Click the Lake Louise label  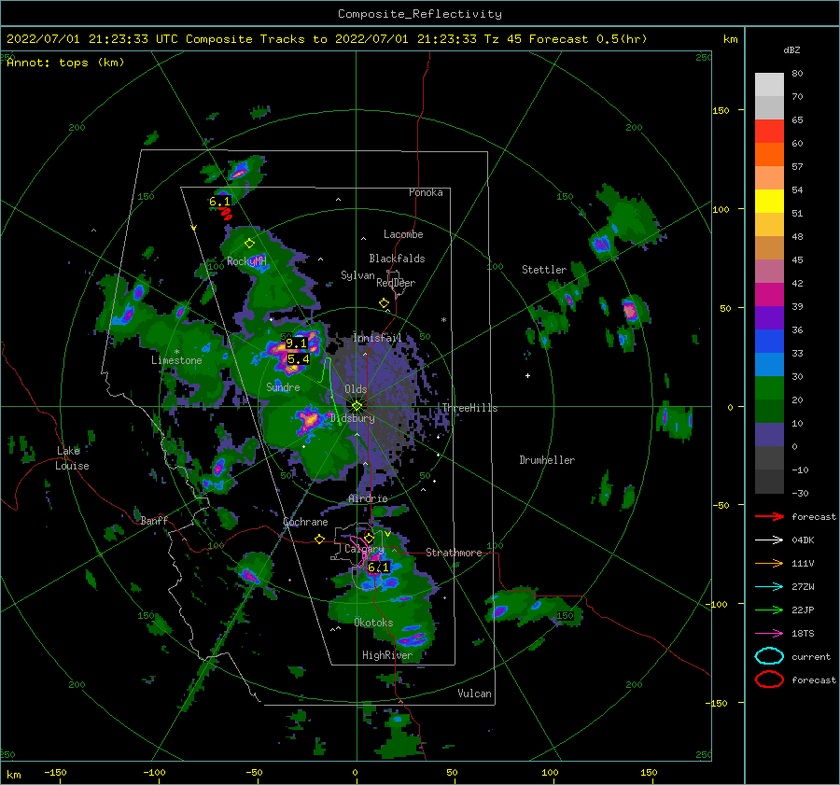pos(72,458)
